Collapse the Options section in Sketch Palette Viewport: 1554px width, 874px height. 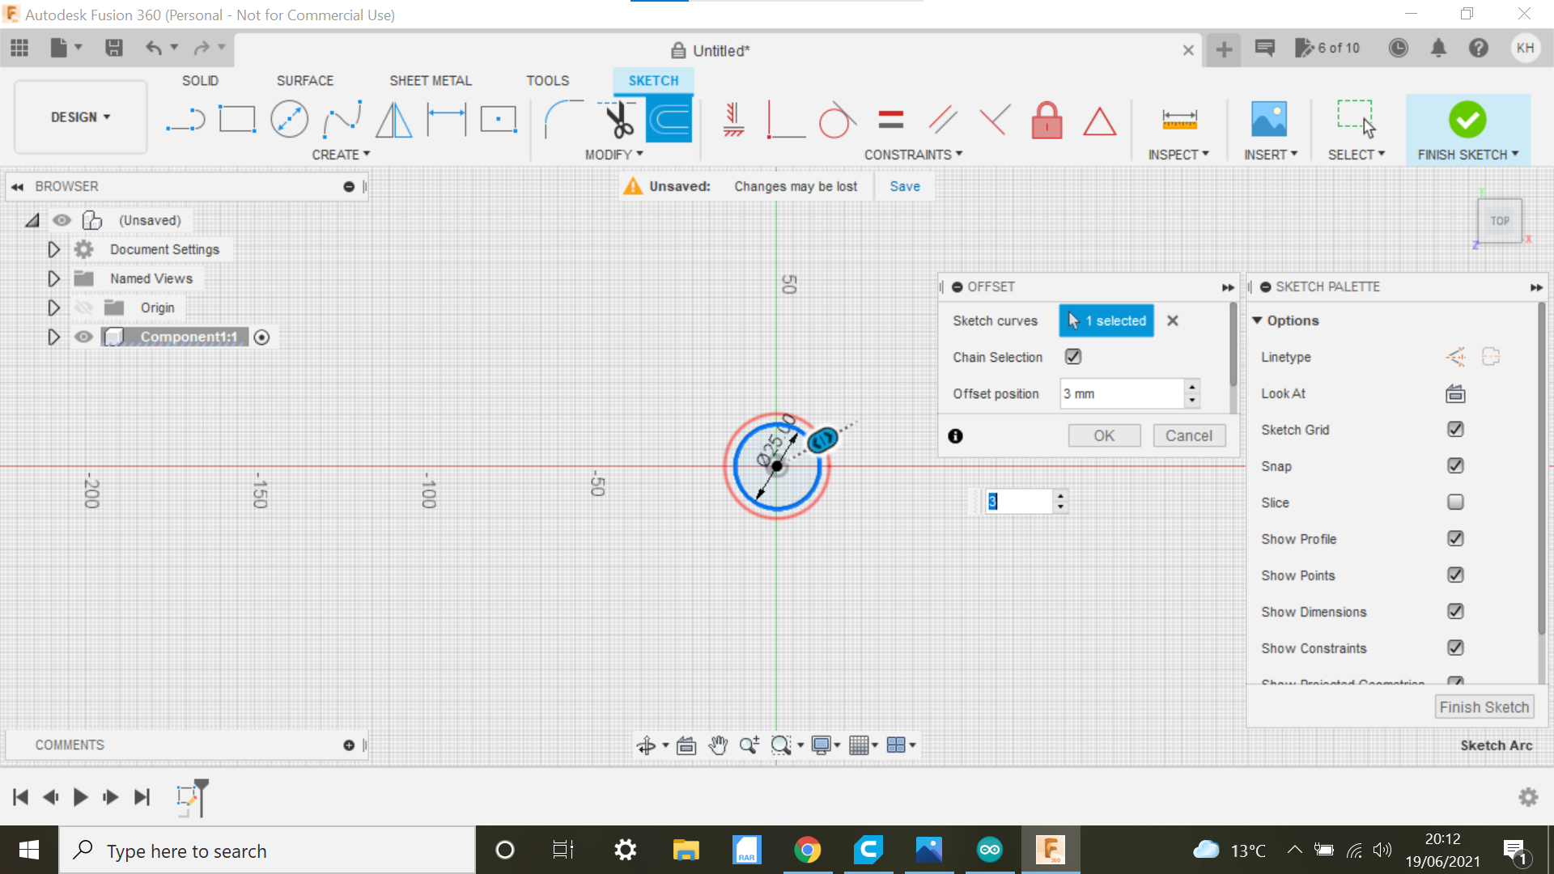click(1257, 320)
